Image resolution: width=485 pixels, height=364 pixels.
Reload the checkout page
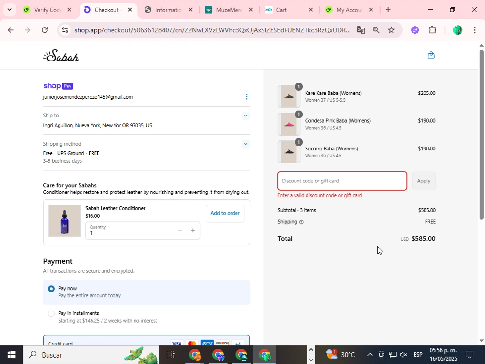click(x=45, y=30)
